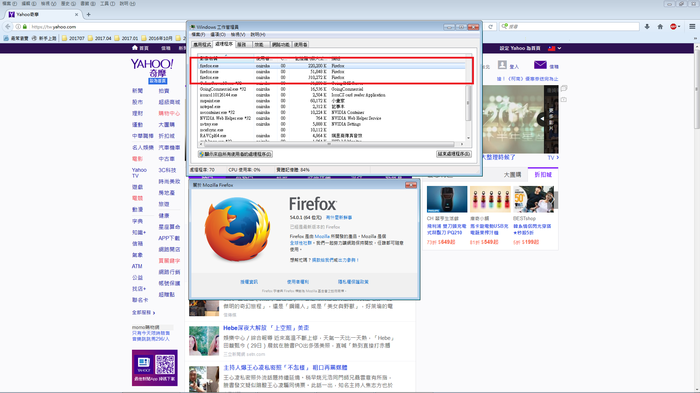The width and height of the screenshot is (700, 393).
Task: Click the Task Manager vertical scrollbar thumb
Action: [x=468, y=103]
